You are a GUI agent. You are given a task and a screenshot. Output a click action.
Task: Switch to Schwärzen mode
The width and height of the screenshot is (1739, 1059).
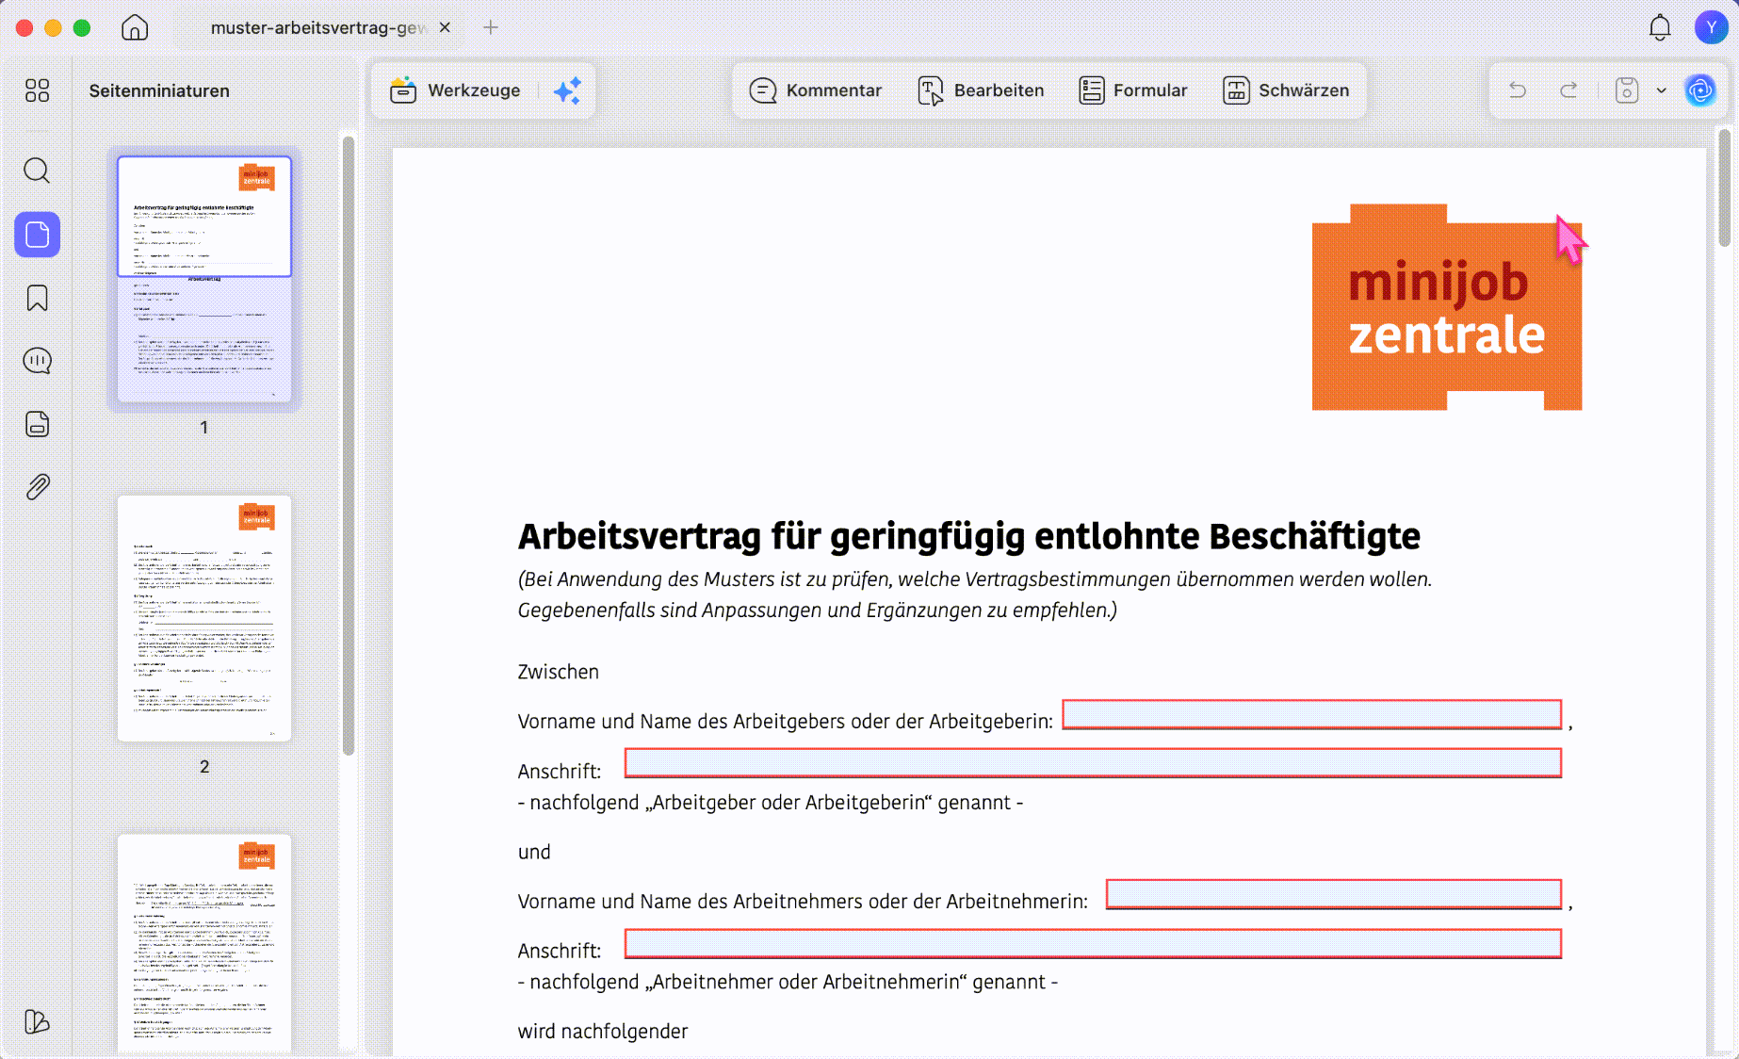coord(1286,90)
